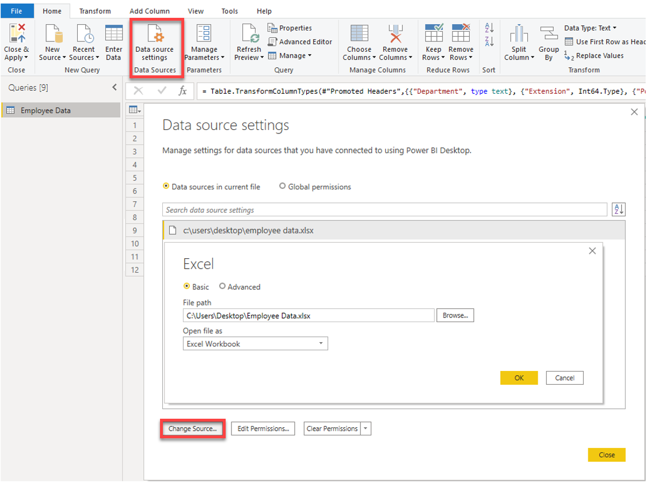Open the Clear Permissions dropdown arrow
The height and width of the screenshot is (482, 647).
coord(367,429)
